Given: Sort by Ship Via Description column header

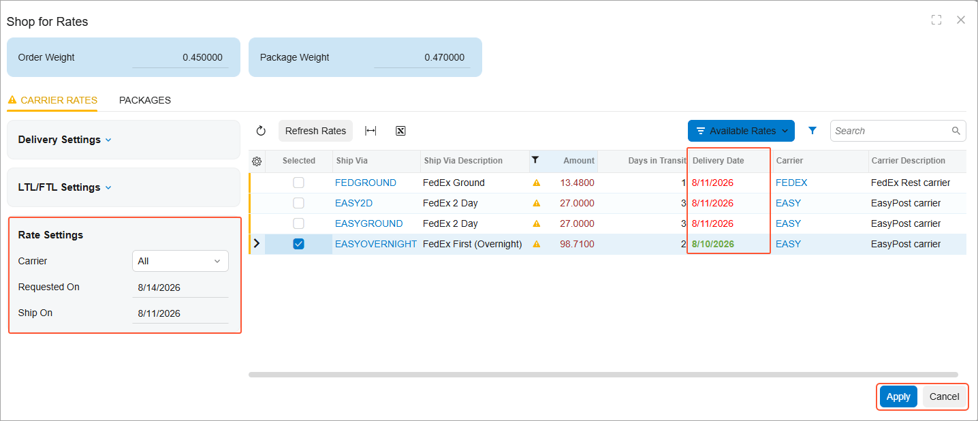Looking at the screenshot, I should 475,161.
